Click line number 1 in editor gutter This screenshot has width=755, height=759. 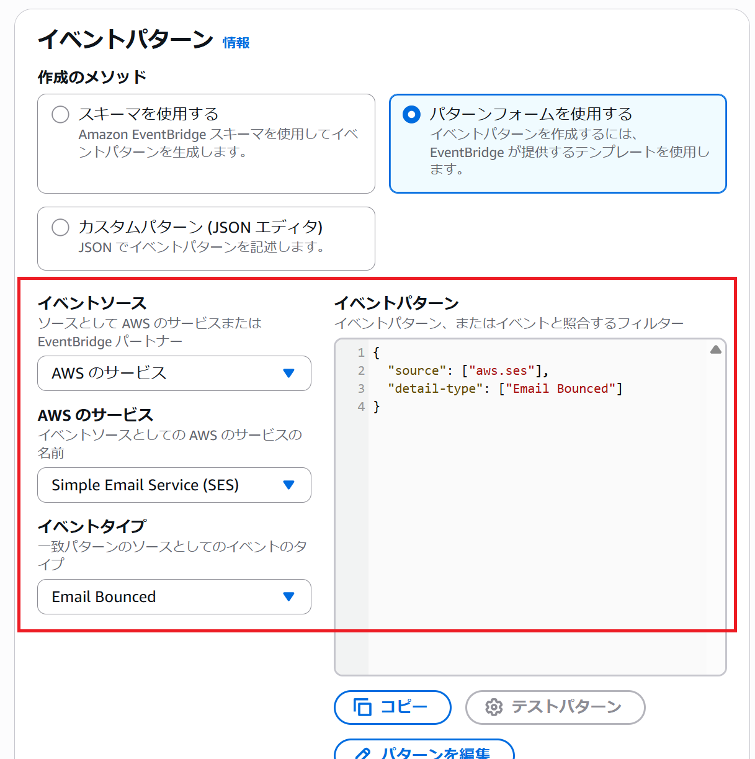tap(360, 353)
